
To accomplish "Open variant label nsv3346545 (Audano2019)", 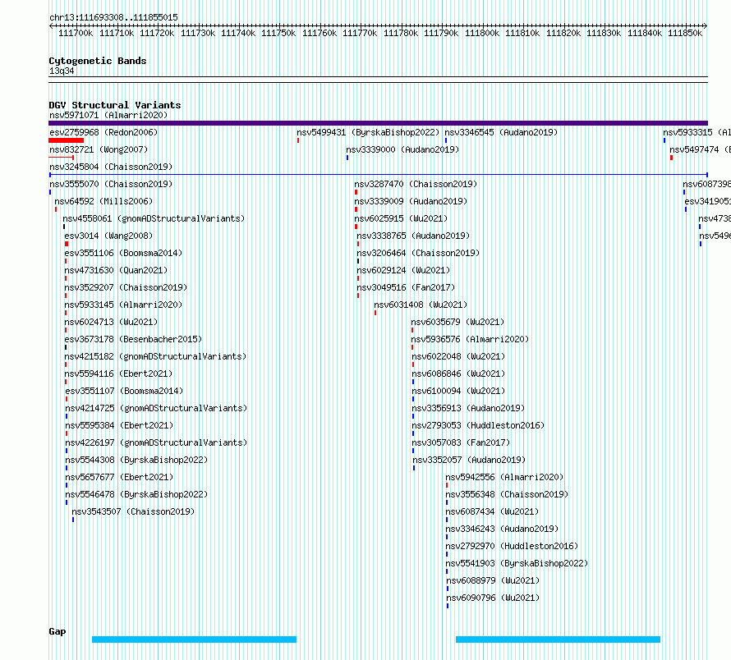I will (501, 132).
